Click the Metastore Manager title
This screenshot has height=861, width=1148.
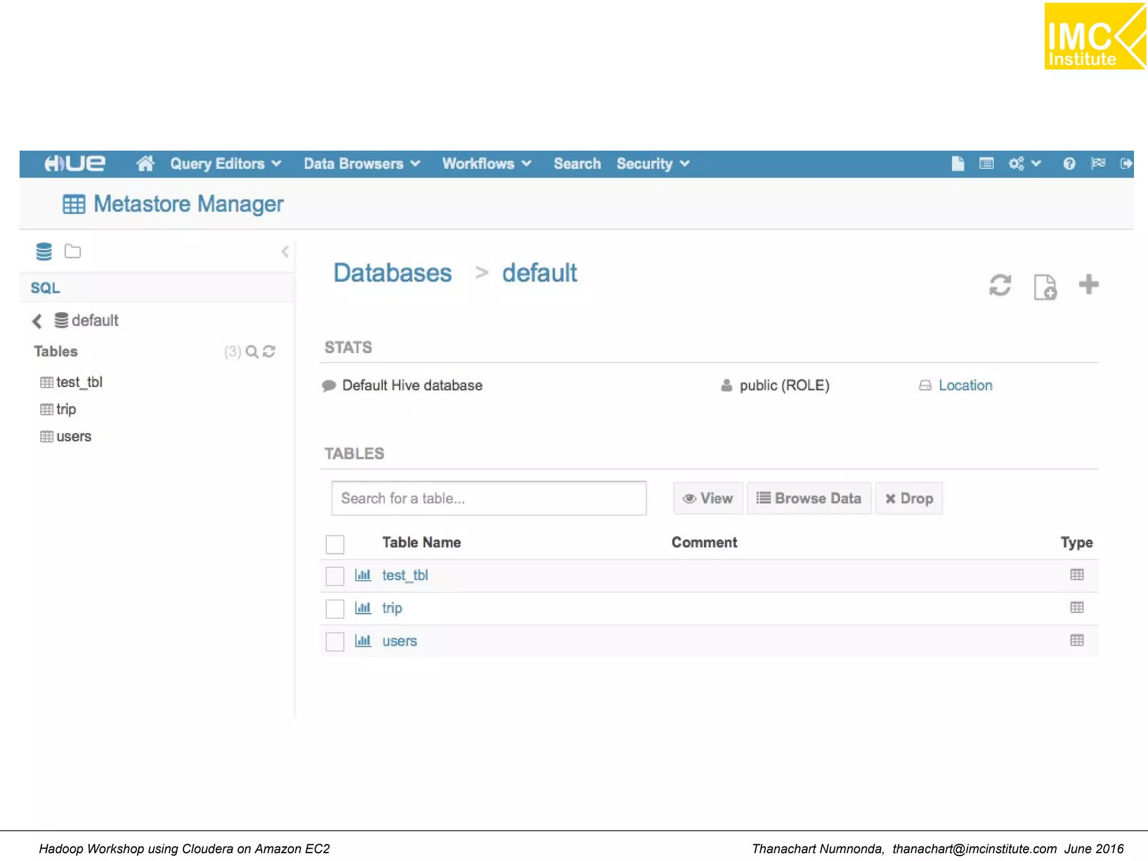tap(188, 204)
